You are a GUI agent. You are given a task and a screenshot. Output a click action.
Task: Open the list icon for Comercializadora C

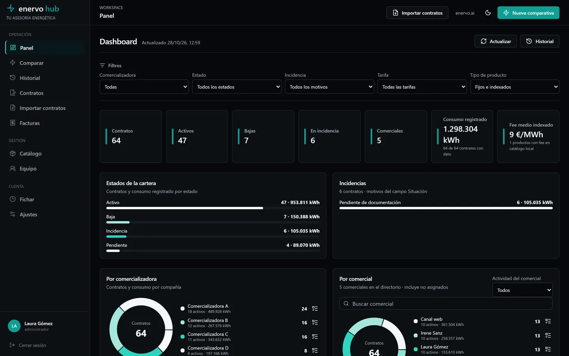(315, 337)
